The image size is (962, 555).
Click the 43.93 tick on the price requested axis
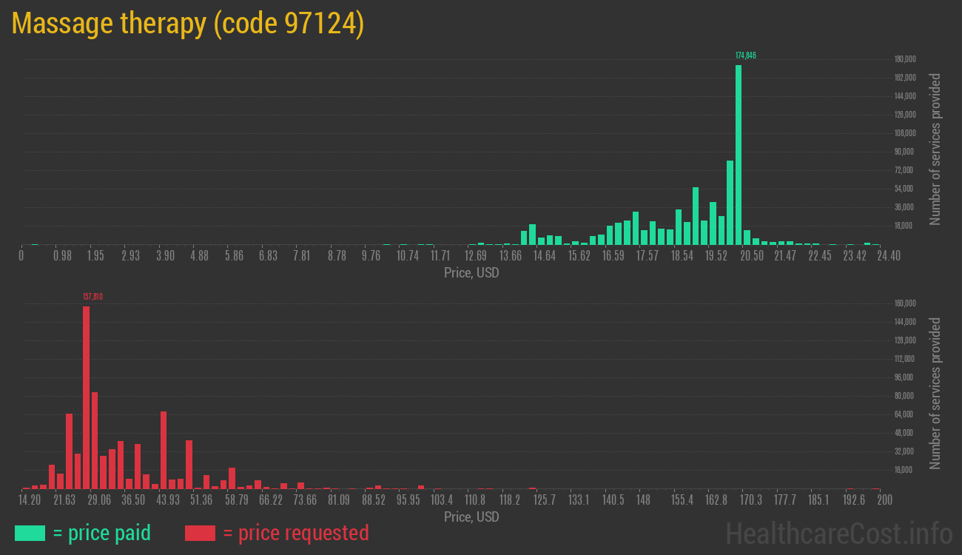pos(168,500)
